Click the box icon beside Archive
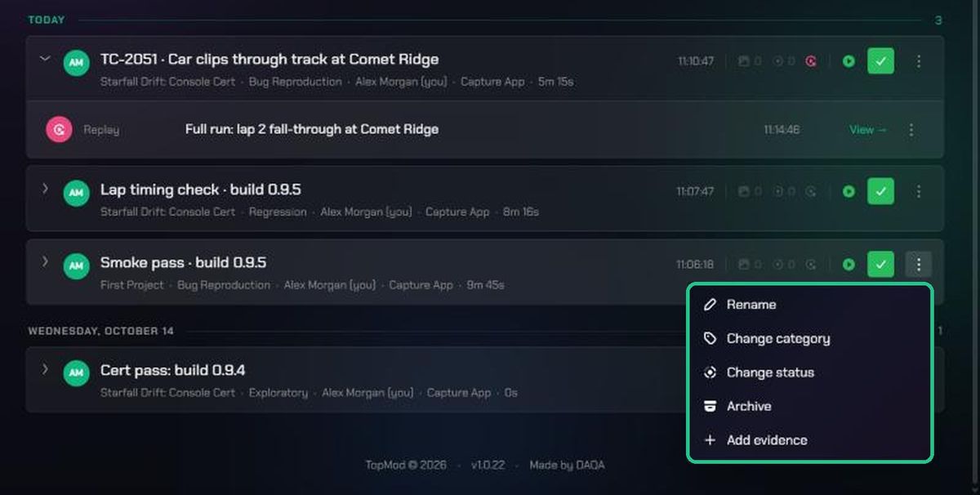Viewport: 980px width, 495px height. click(x=710, y=406)
